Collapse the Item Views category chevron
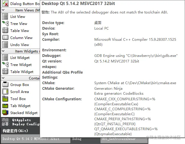Image resolution: width=185 pixels, height=144 pixels. (3, 10)
